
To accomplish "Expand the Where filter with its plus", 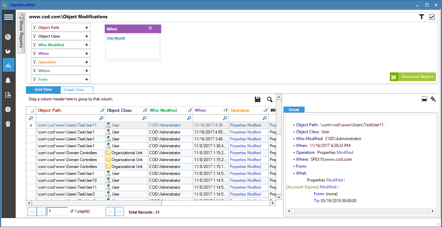I will (87, 71).
